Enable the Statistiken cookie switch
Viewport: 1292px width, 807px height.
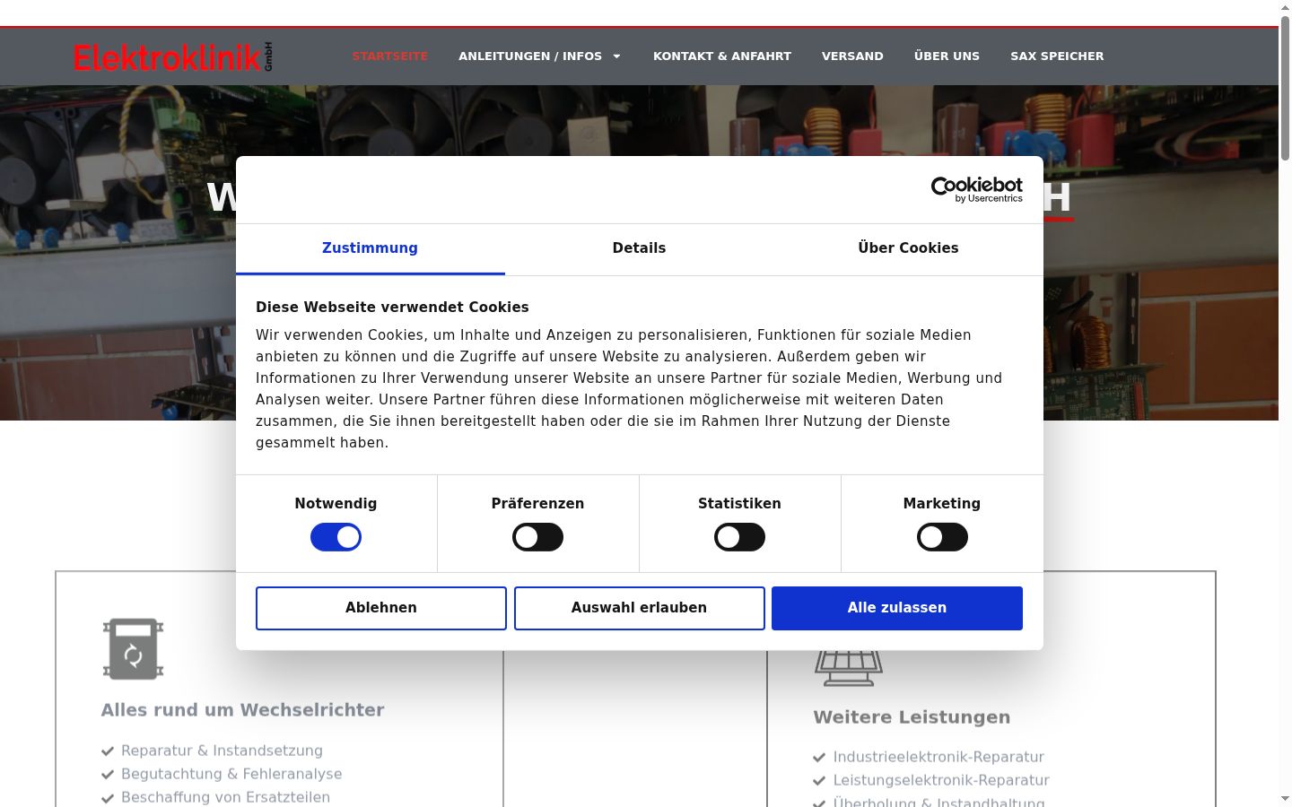739,537
